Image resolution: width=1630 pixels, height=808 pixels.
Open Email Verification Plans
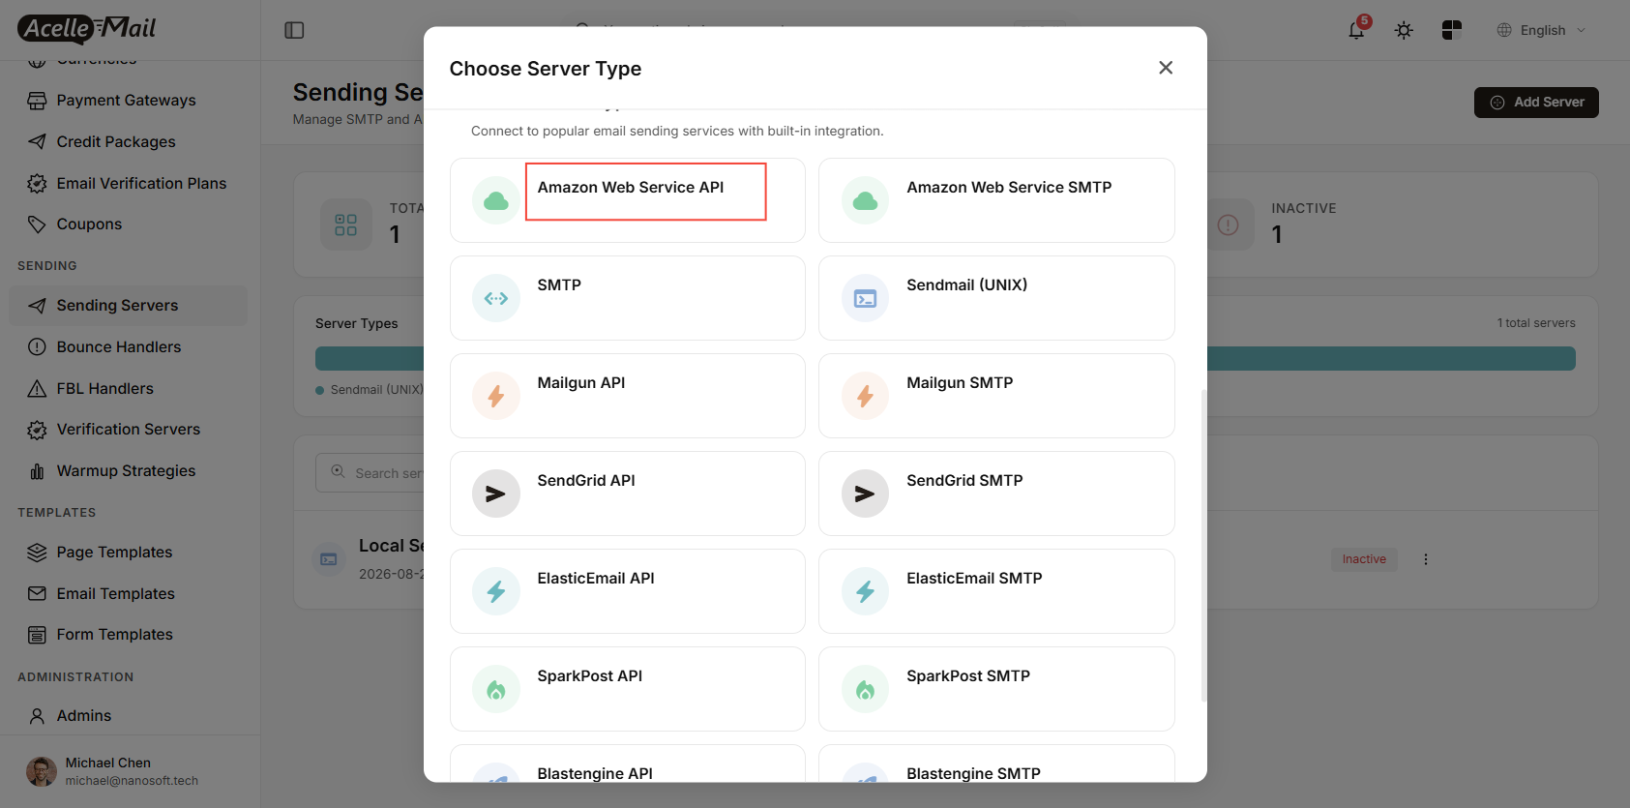tap(128, 183)
